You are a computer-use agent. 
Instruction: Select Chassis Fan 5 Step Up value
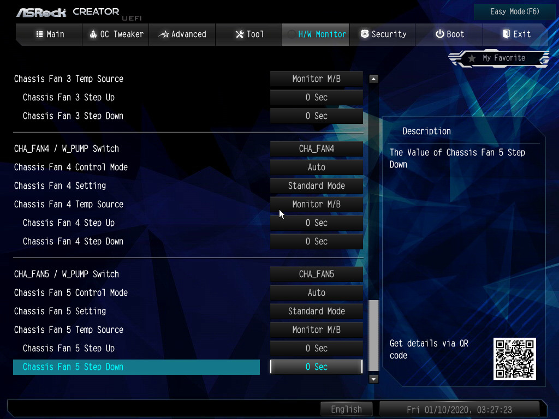[x=317, y=349]
